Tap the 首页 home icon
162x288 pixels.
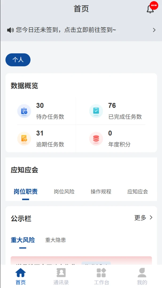(21, 273)
